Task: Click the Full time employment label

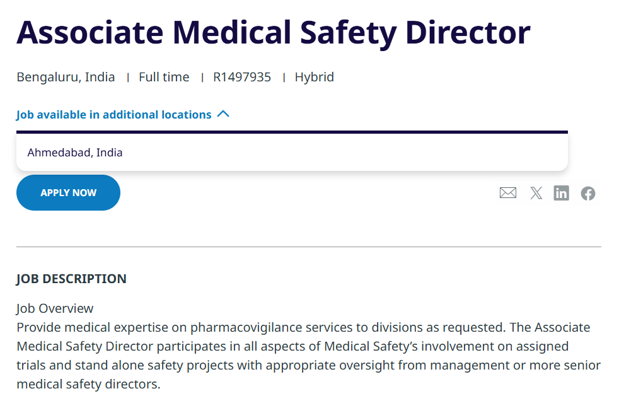Action: pos(164,76)
